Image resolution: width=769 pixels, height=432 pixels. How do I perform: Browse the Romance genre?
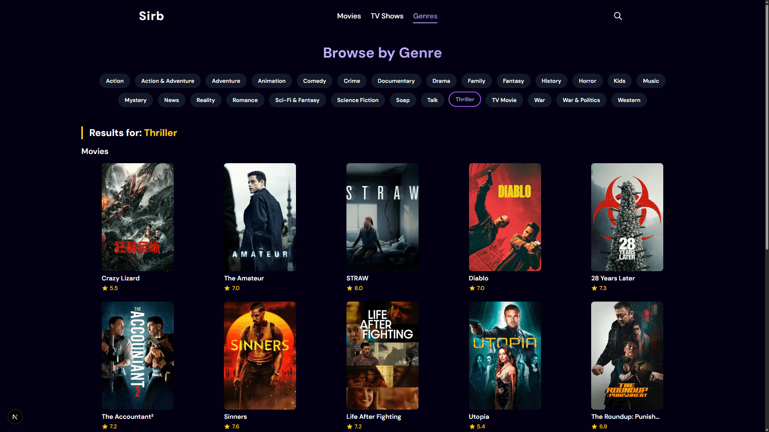[245, 100]
